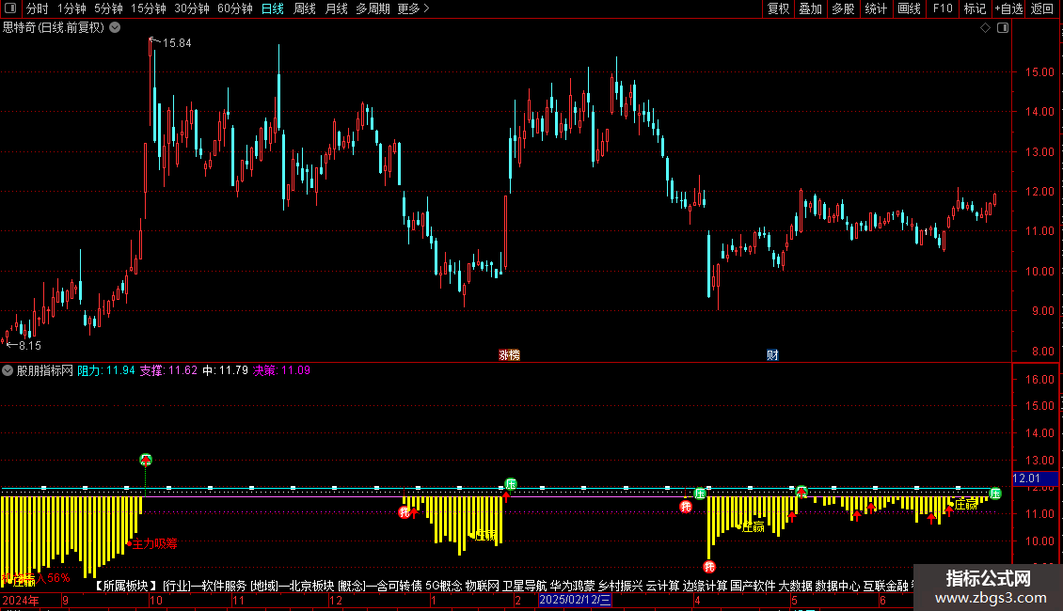
Task: Click the 云计算 concept text
Action: click(x=662, y=586)
